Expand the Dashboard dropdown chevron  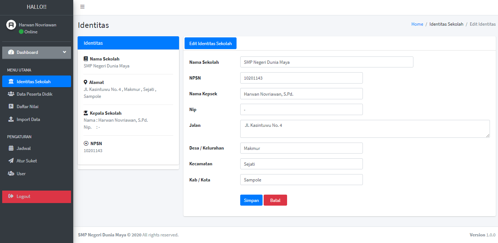64,52
